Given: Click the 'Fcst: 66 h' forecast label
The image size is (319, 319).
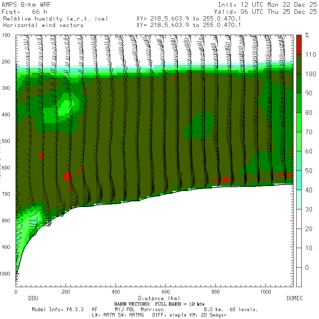Looking at the screenshot, I should tap(24, 12).
